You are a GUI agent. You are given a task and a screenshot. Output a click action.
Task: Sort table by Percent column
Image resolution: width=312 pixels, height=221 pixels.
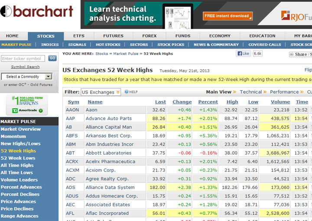pos(208,102)
